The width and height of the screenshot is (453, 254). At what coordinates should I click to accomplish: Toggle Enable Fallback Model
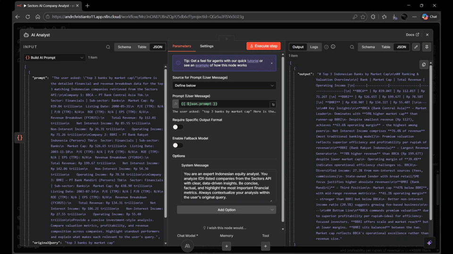[x=178, y=145]
